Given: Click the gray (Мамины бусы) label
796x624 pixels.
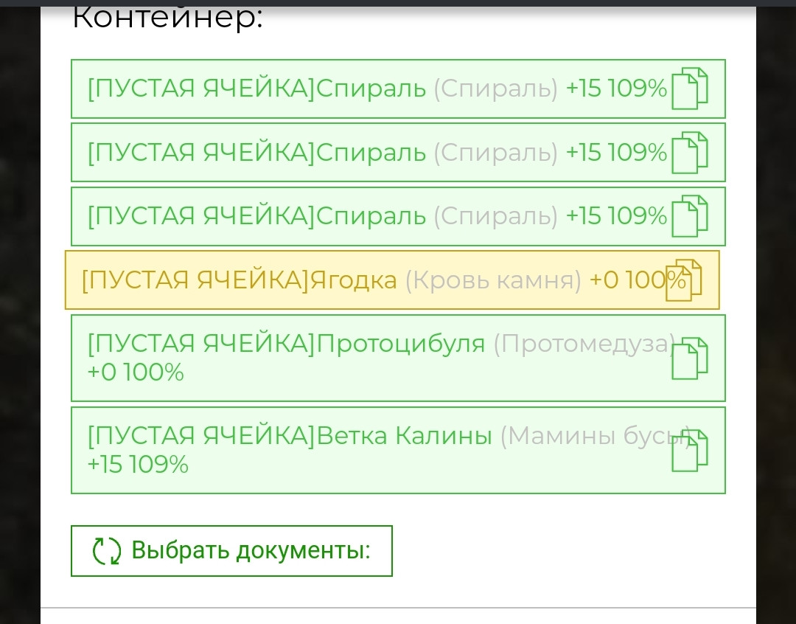Looking at the screenshot, I should coord(596,436).
